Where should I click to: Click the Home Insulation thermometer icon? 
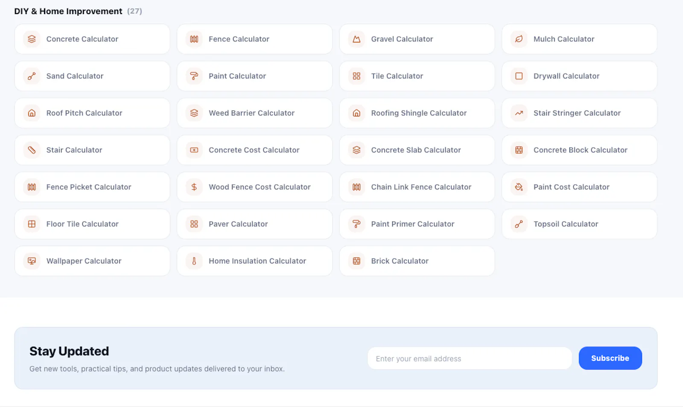coord(194,261)
